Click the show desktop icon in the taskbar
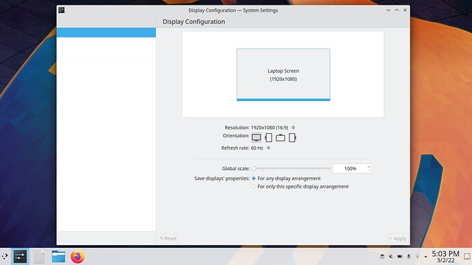The image size is (472, 265). tap(467, 256)
